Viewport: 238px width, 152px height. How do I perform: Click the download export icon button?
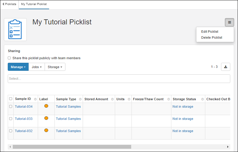point(226,67)
